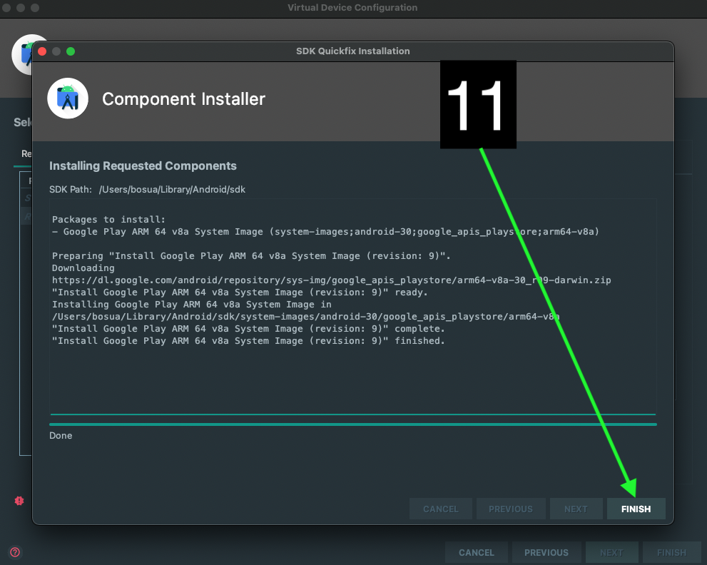Click the Android Studio logo beside Component Installer
The height and width of the screenshot is (565, 707).
tap(68, 98)
